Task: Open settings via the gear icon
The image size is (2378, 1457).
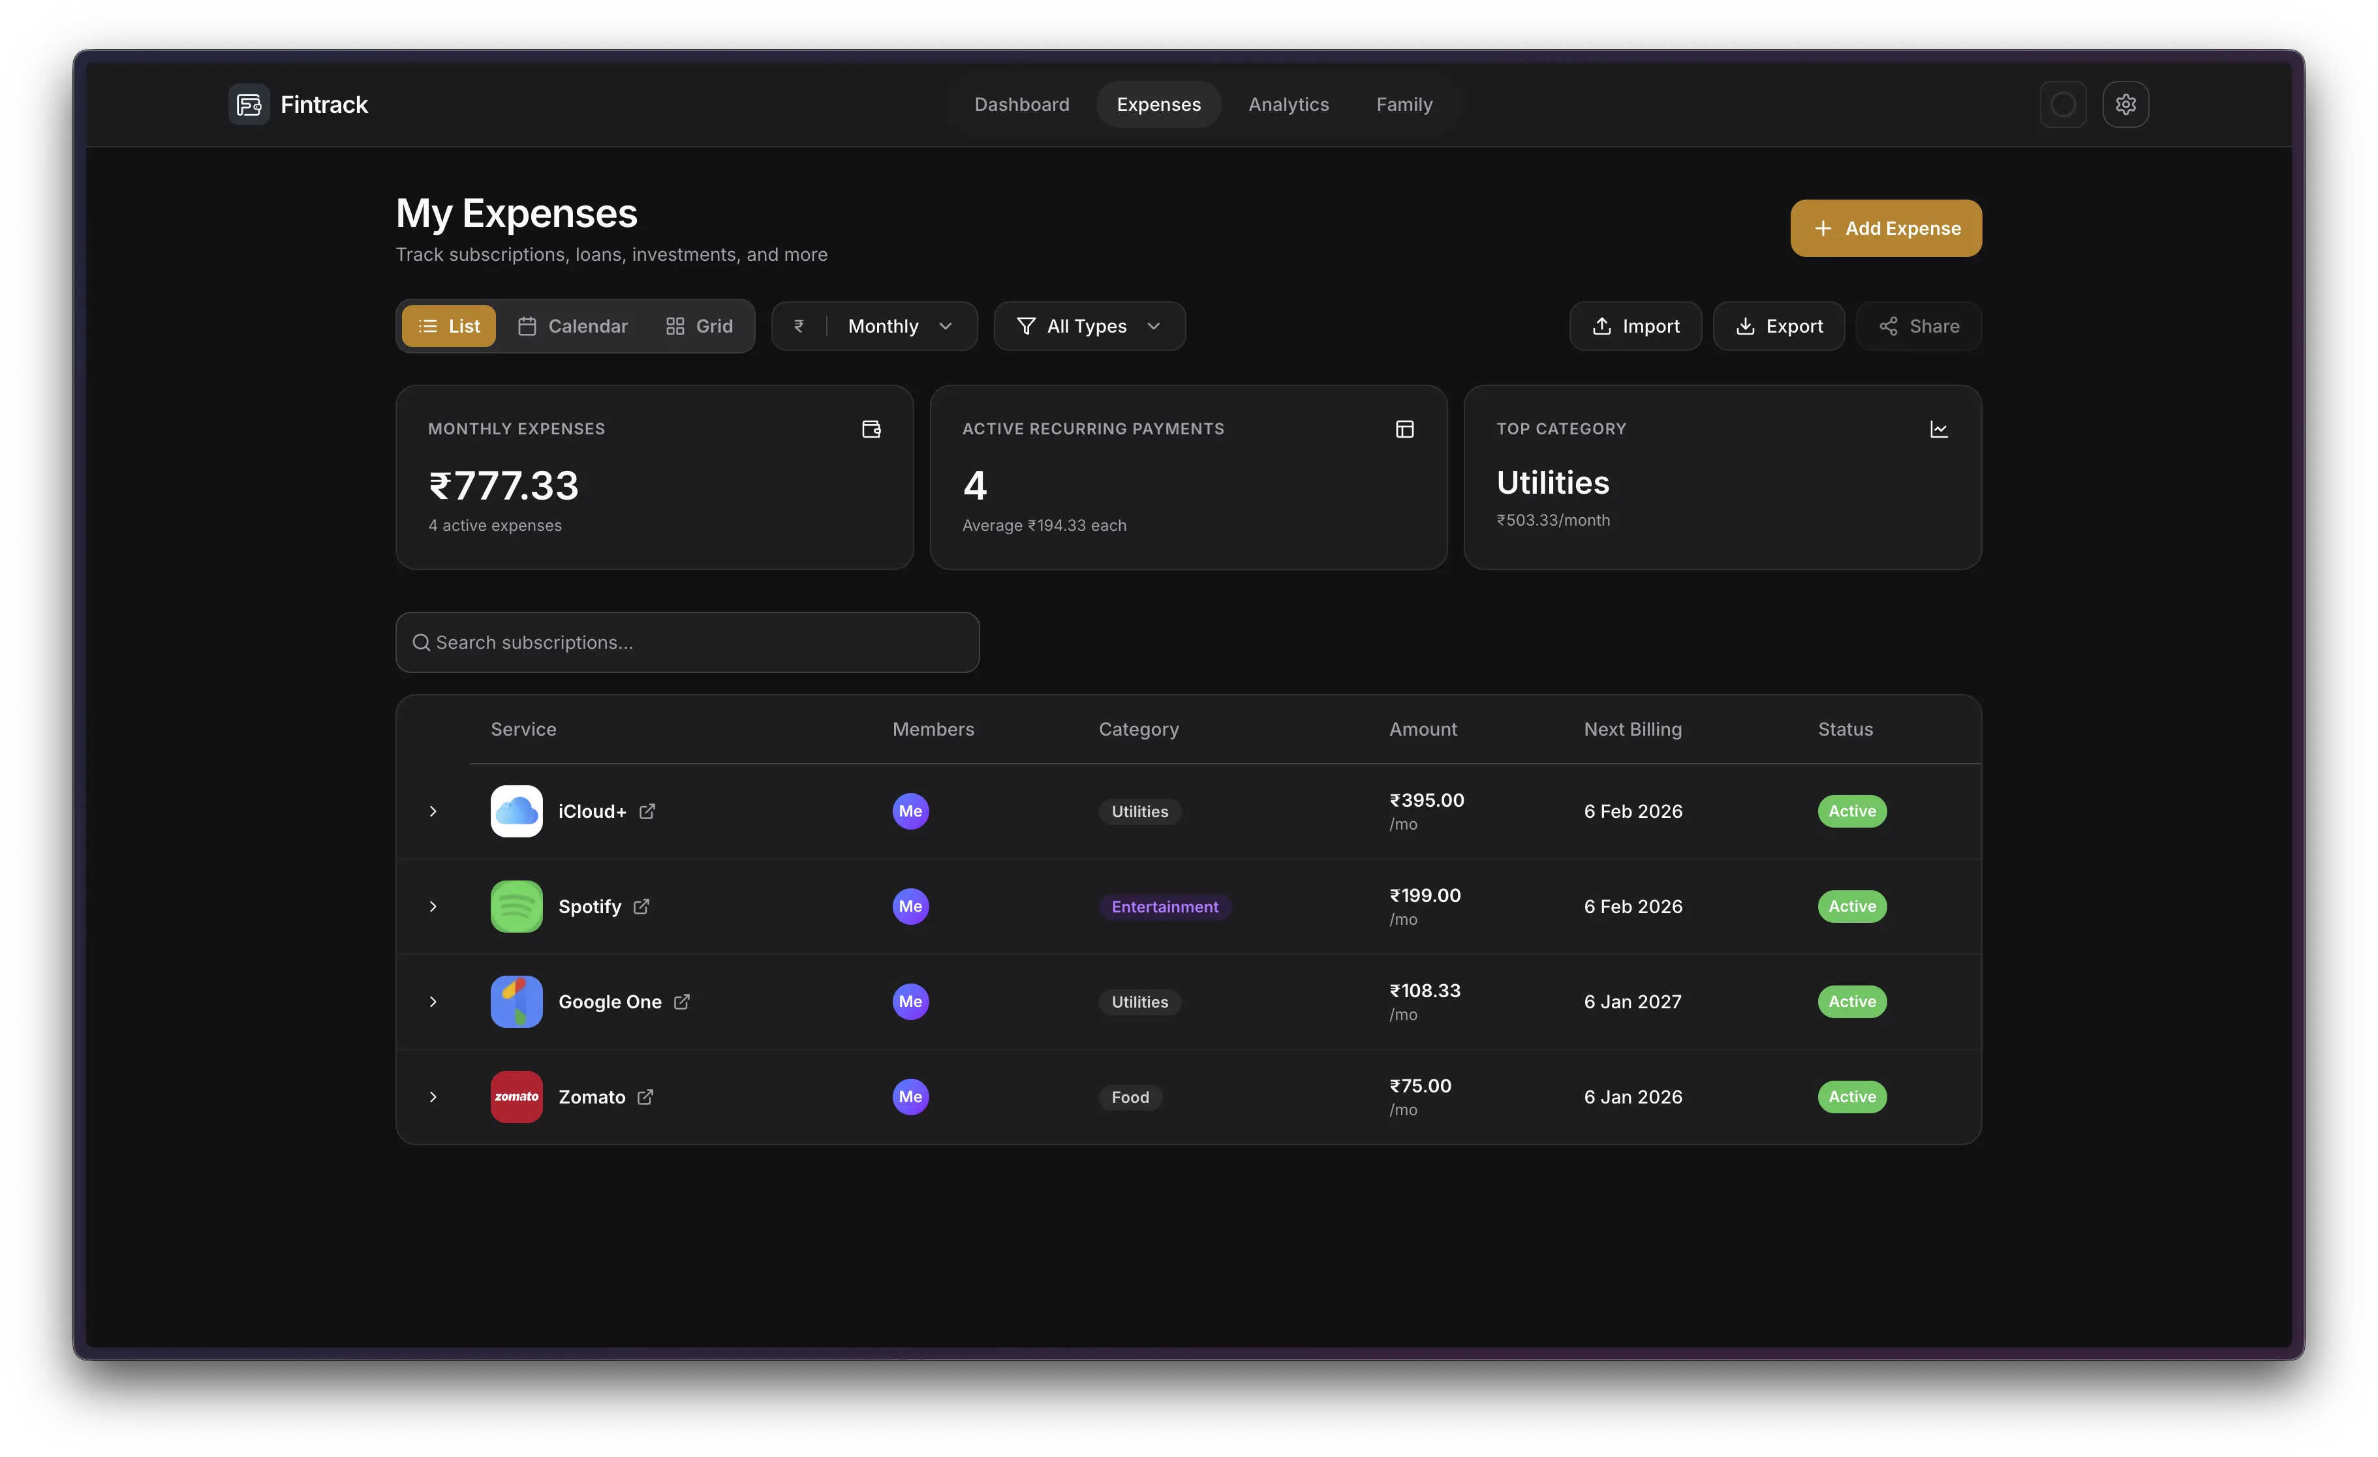Action: tap(2125, 104)
